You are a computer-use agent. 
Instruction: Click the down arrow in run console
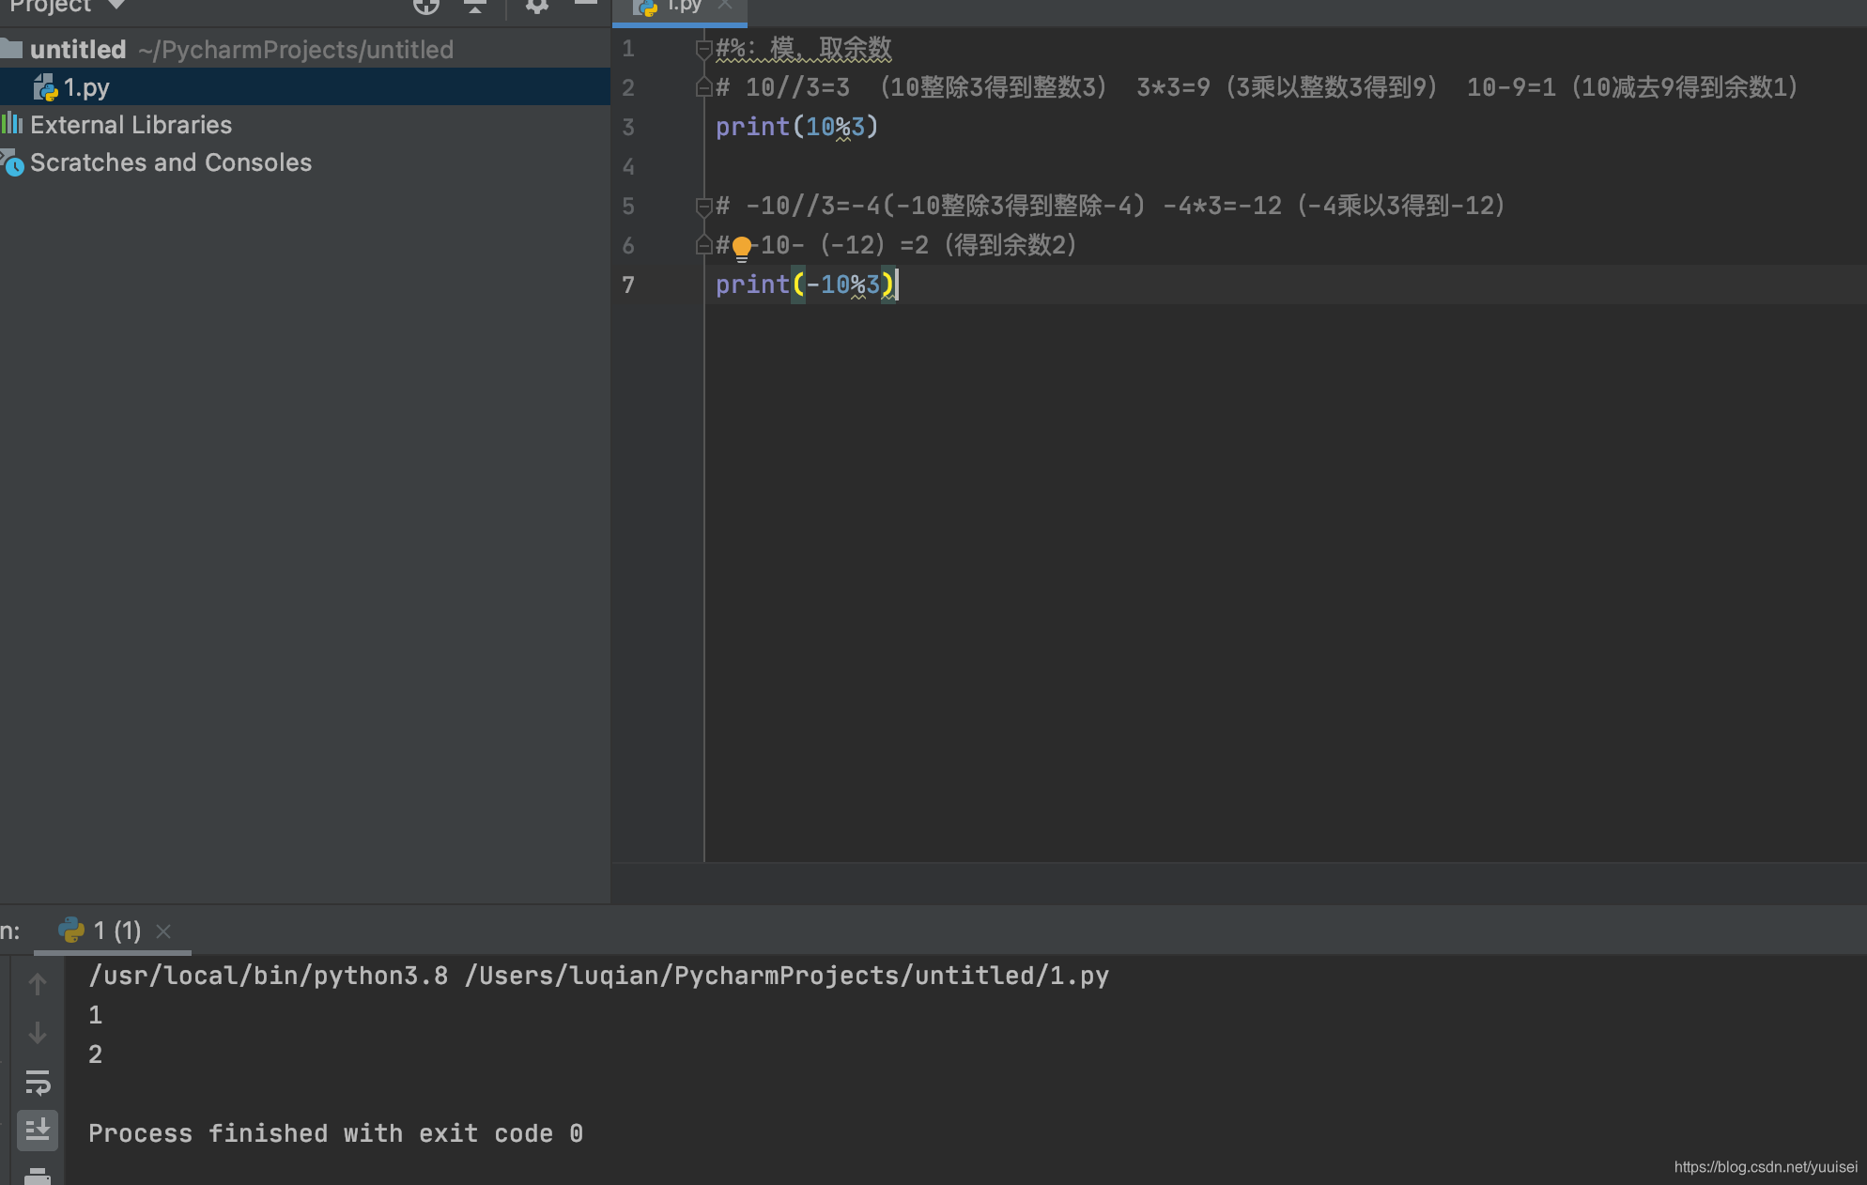38,1033
